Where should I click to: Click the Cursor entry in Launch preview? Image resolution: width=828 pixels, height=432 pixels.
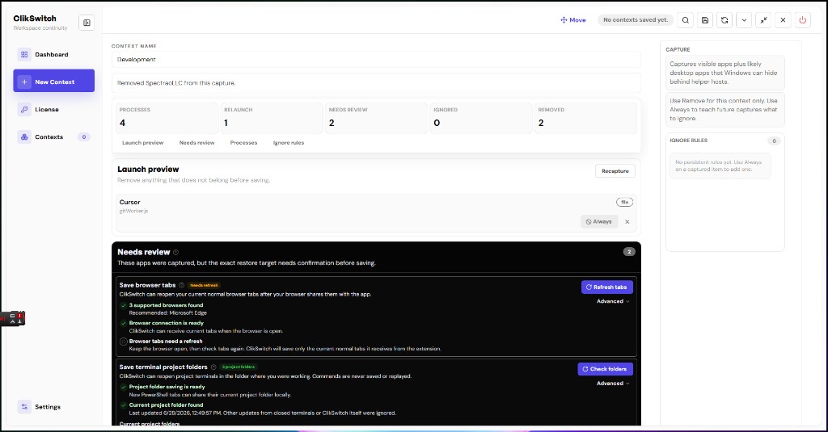[x=376, y=212]
